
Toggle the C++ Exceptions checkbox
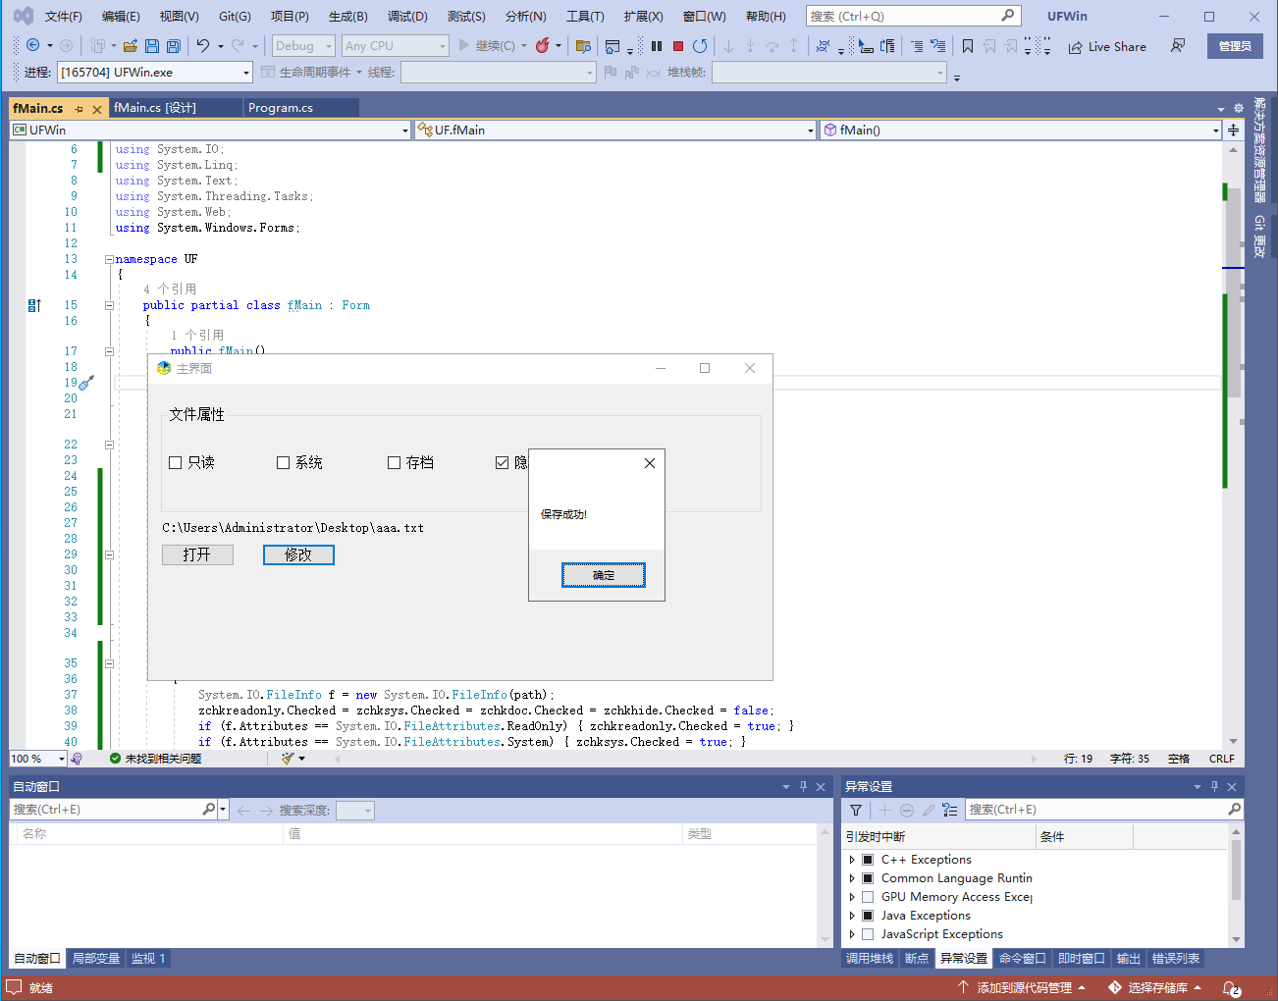[x=868, y=860]
